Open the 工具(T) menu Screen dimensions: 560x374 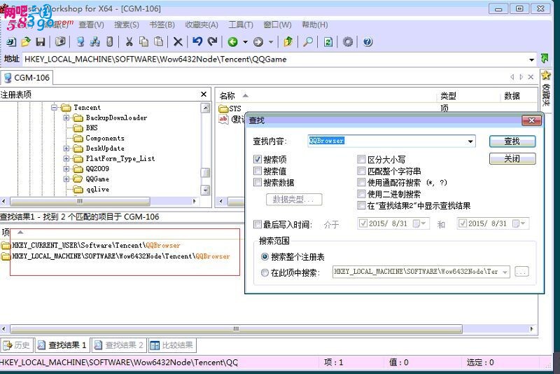241,25
